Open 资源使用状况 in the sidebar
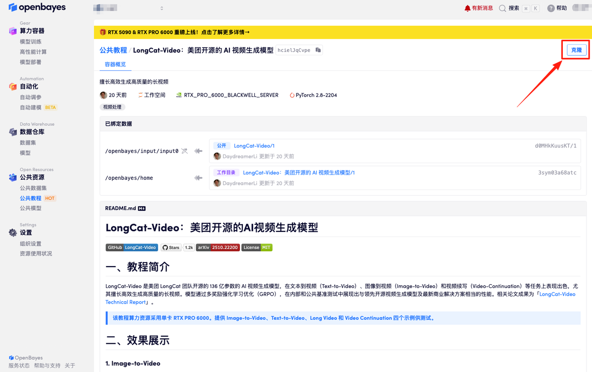592x372 pixels. click(36, 253)
